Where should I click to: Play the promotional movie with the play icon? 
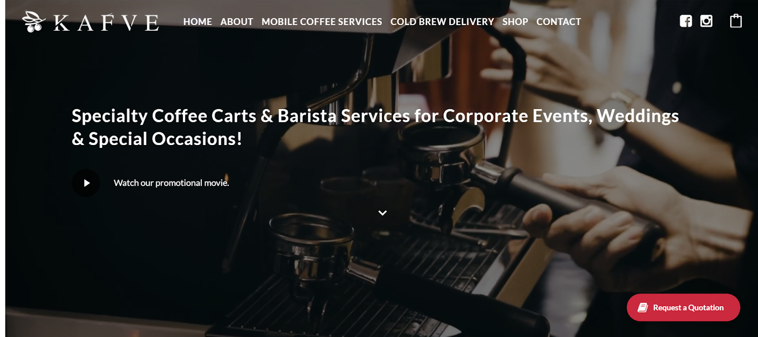tap(86, 183)
